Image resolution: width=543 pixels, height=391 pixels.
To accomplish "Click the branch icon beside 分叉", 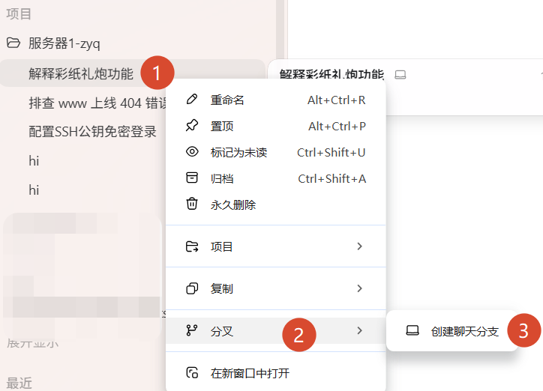I will tap(192, 330).
